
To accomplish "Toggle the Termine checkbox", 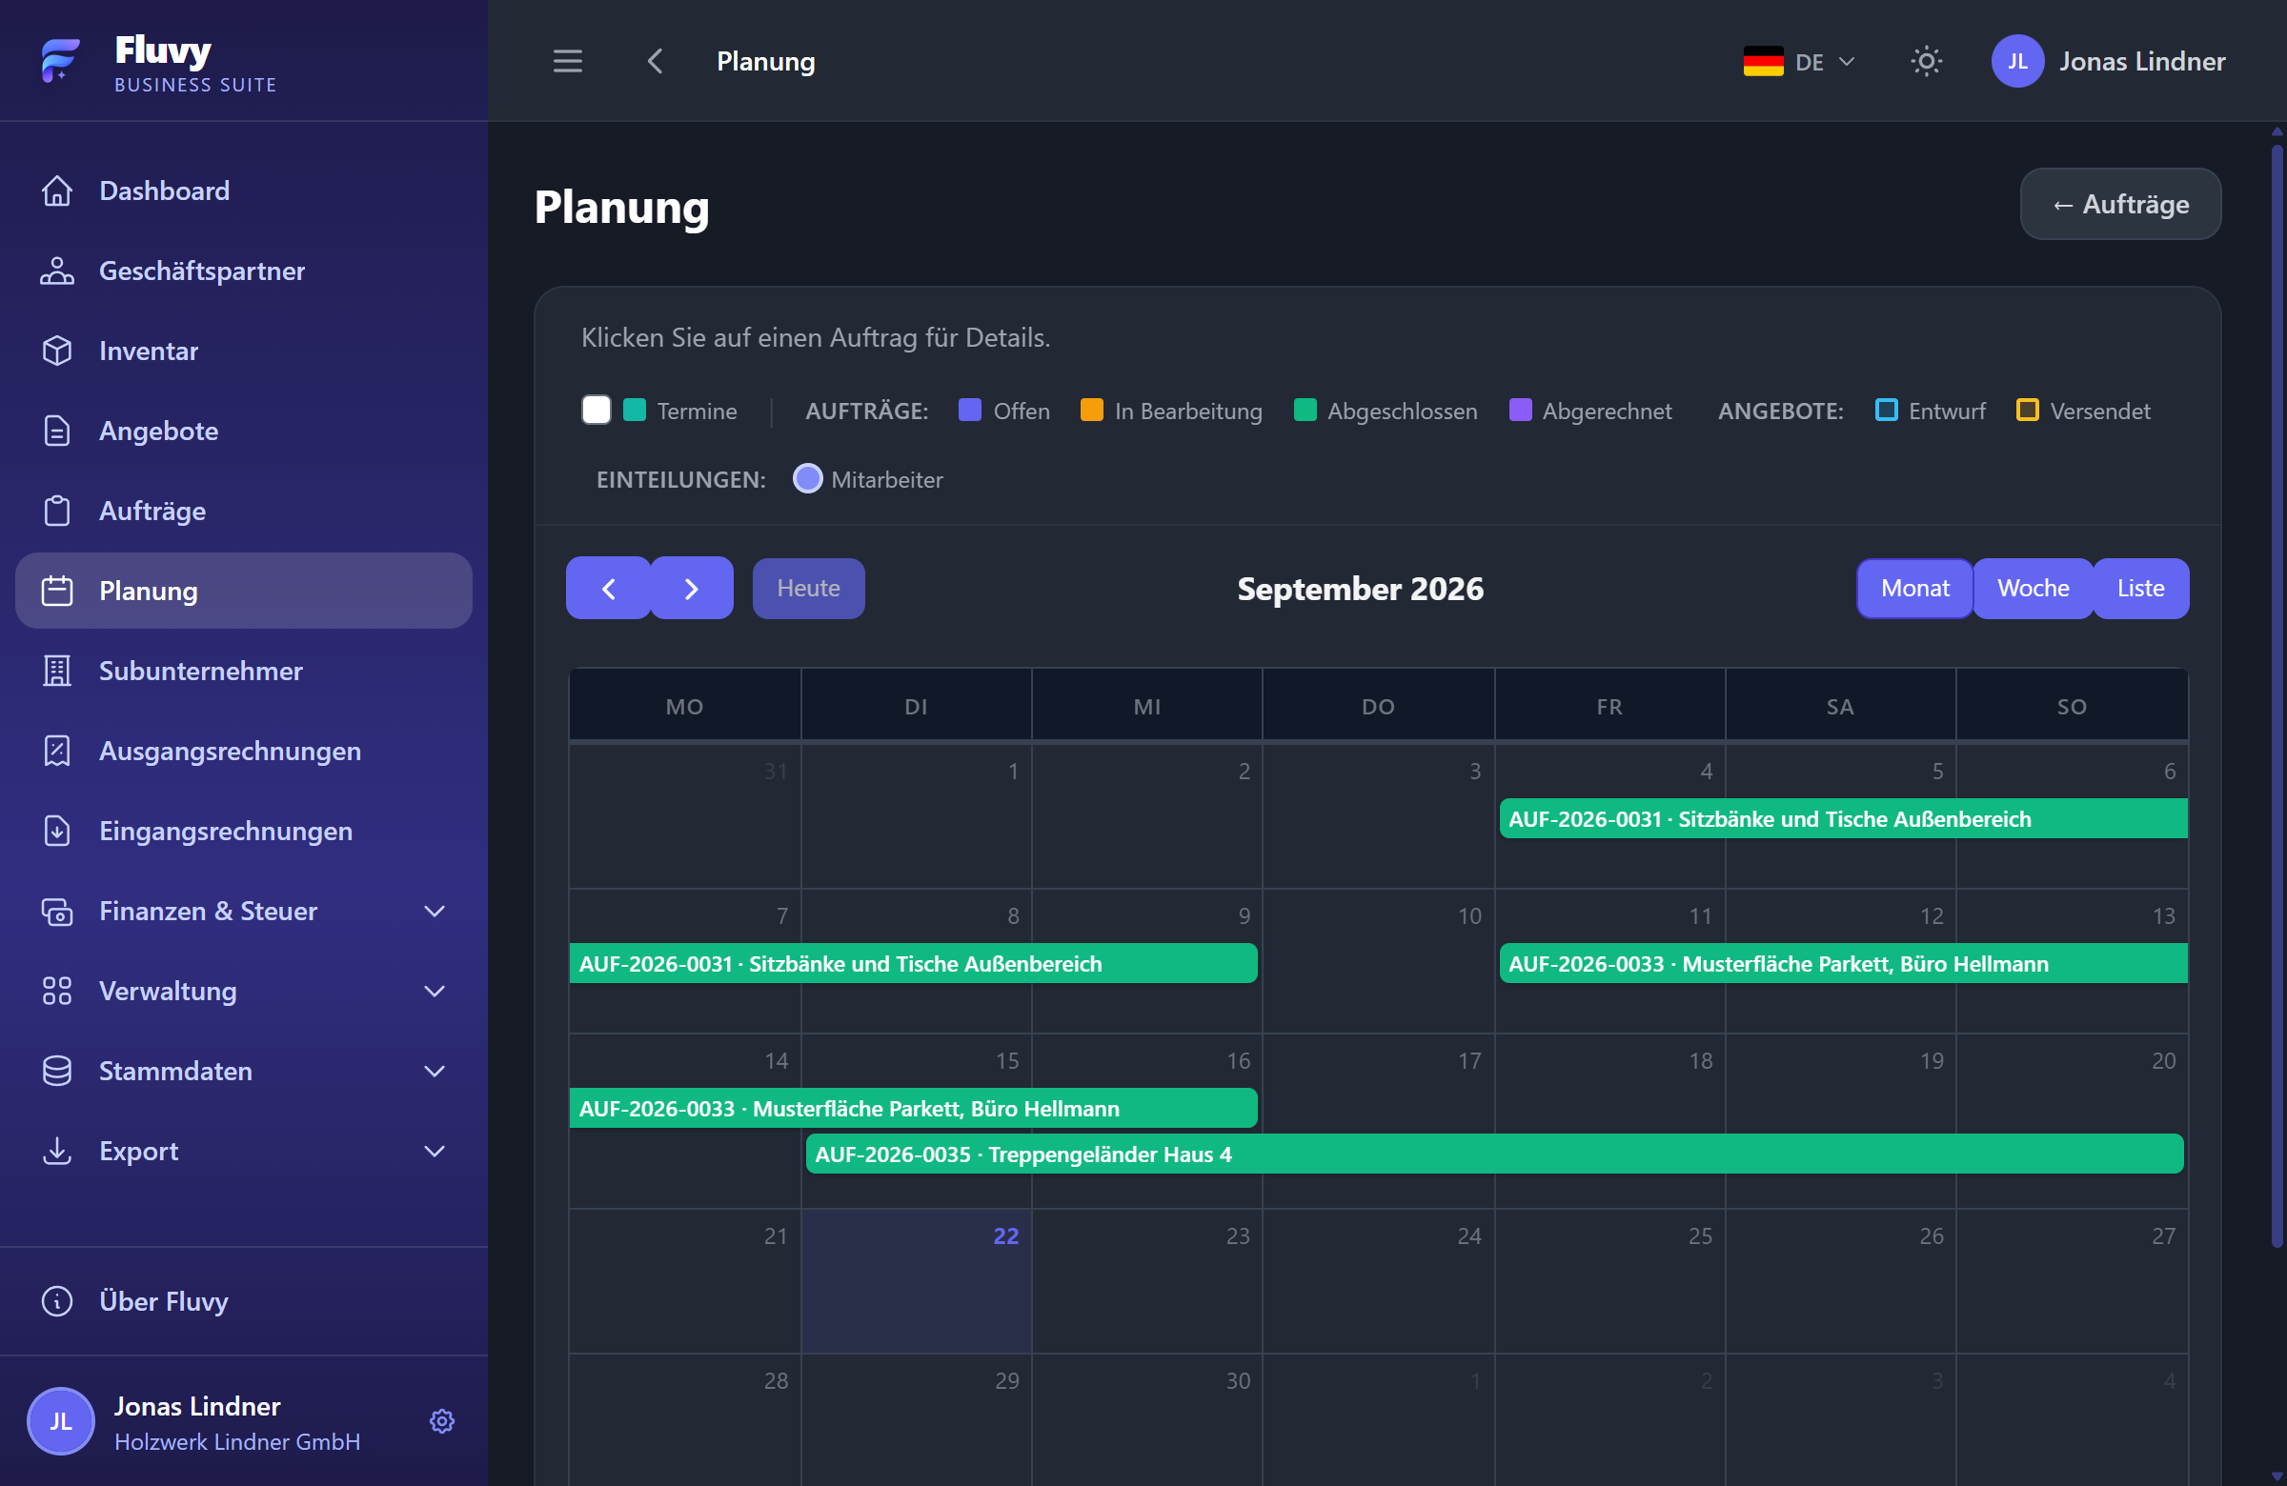I will 596,411.
